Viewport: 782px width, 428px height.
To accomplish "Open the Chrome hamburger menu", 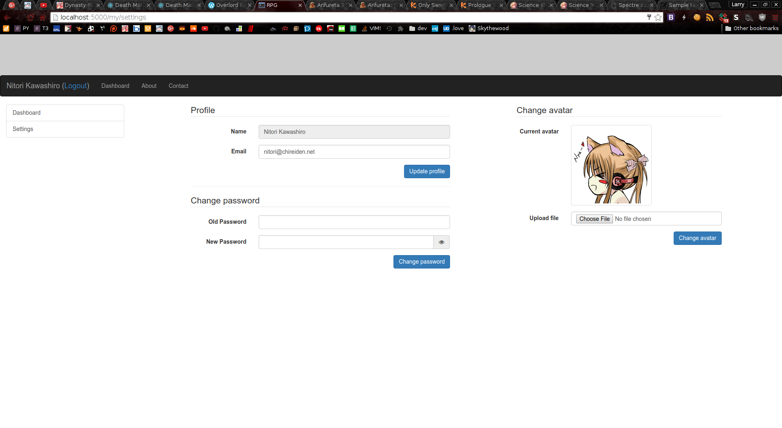I will point(775,17).
